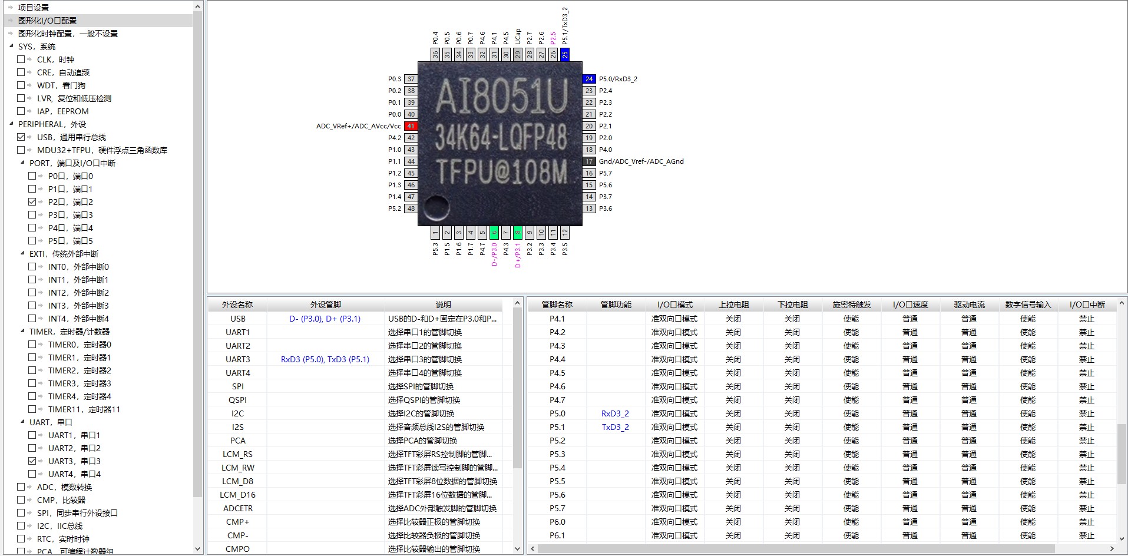The image size is (1128, 556).
Task: Click the green D-/P3.0 pin on the chip
Action: coord(494,233)
